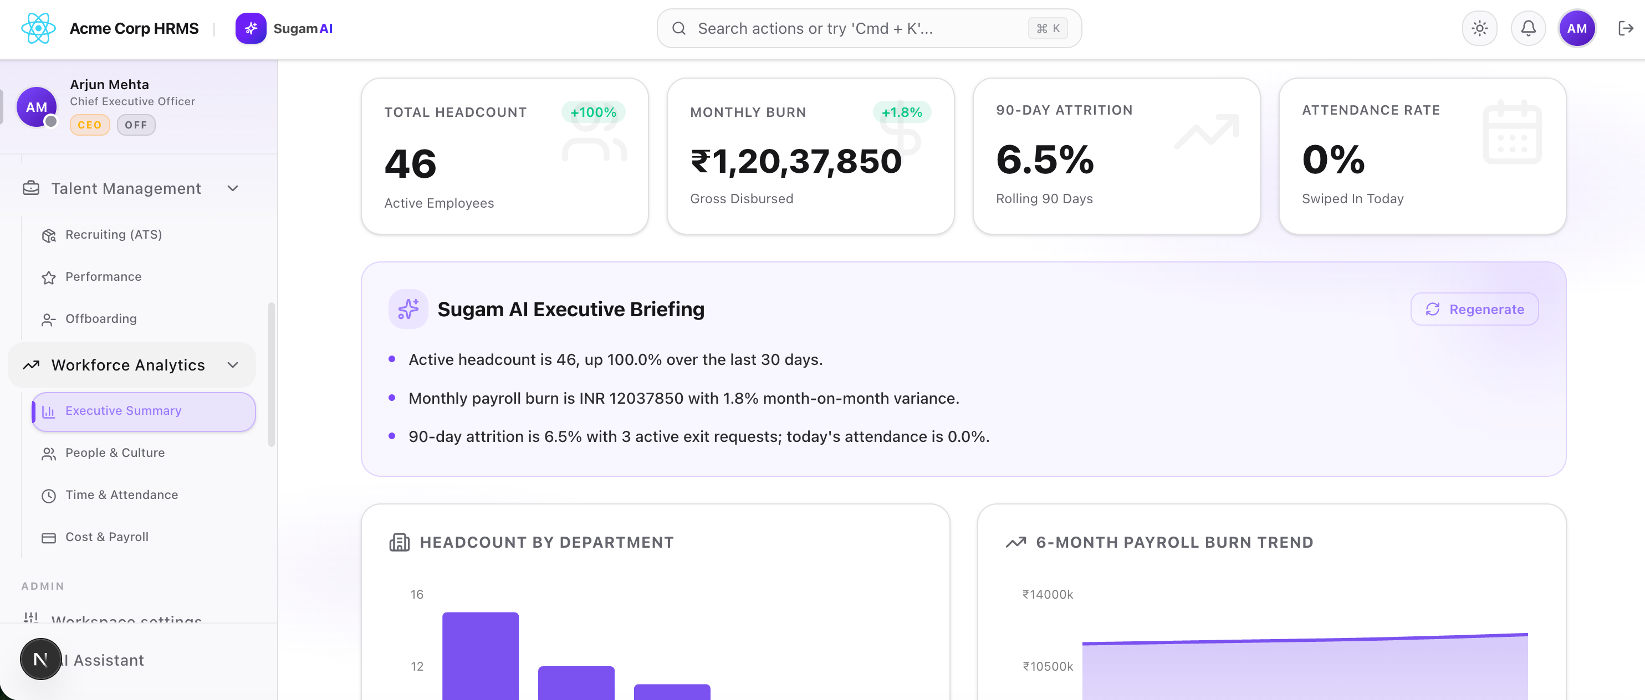Click the Cost & Payroll card icon
1645x700 pixels.
point(49,537)
